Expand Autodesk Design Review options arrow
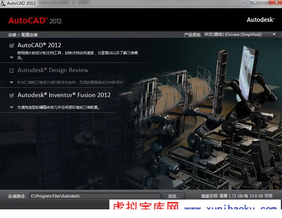Image resolution: width=282 pixels, height=218 pixels. (12, 82)
